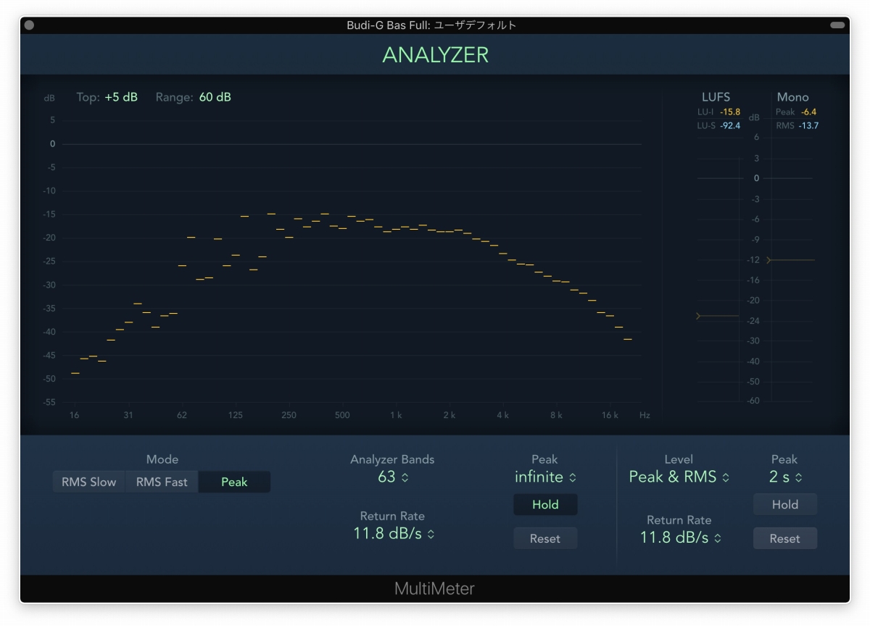Expand the Level Peak & RMS menu
Viewport: 870px width, 626px height.
click(679, 477)
